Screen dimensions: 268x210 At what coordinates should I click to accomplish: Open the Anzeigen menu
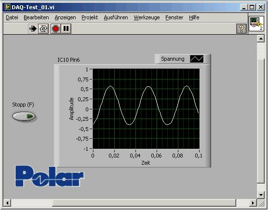pos(65,17)
